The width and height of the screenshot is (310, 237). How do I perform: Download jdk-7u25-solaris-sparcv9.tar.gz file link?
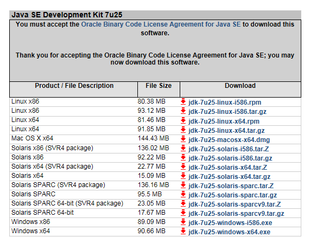[236, 214]
